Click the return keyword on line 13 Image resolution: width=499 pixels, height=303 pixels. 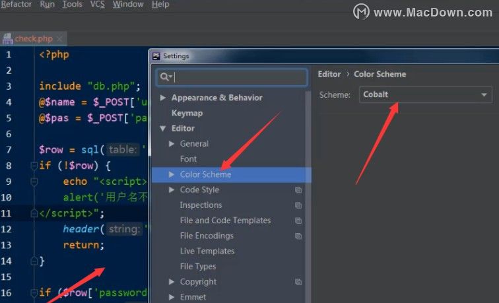(81, 245)
